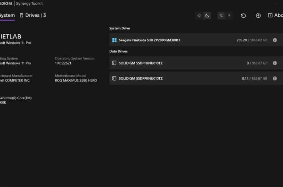
Task: Select Seagate FireCuda 530 ZP2000GM30013 drive name
Action: click(149, 40)
